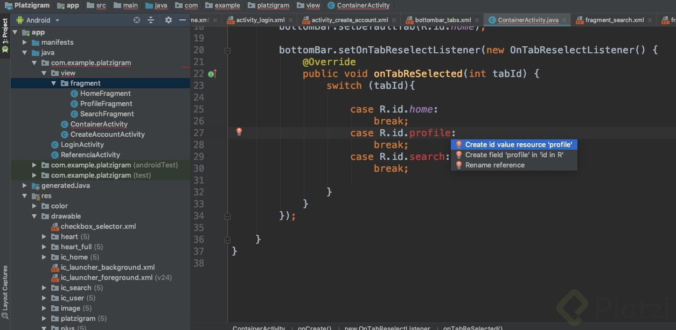The height and width of the screenshot is (330, 676).
Task: Click main in the navigation bar
Action: pos(126,5)
